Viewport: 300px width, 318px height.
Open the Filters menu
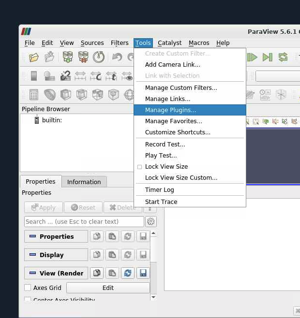(x=120, y=43)
